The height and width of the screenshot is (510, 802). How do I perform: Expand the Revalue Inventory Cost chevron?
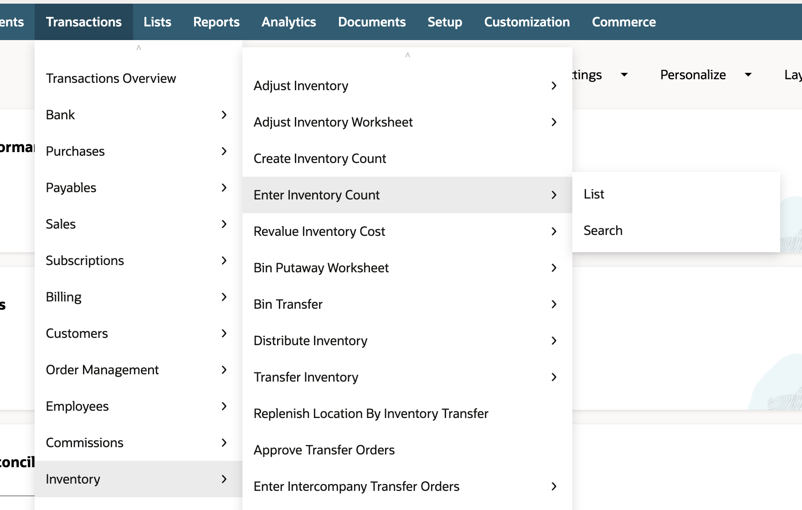554,231
